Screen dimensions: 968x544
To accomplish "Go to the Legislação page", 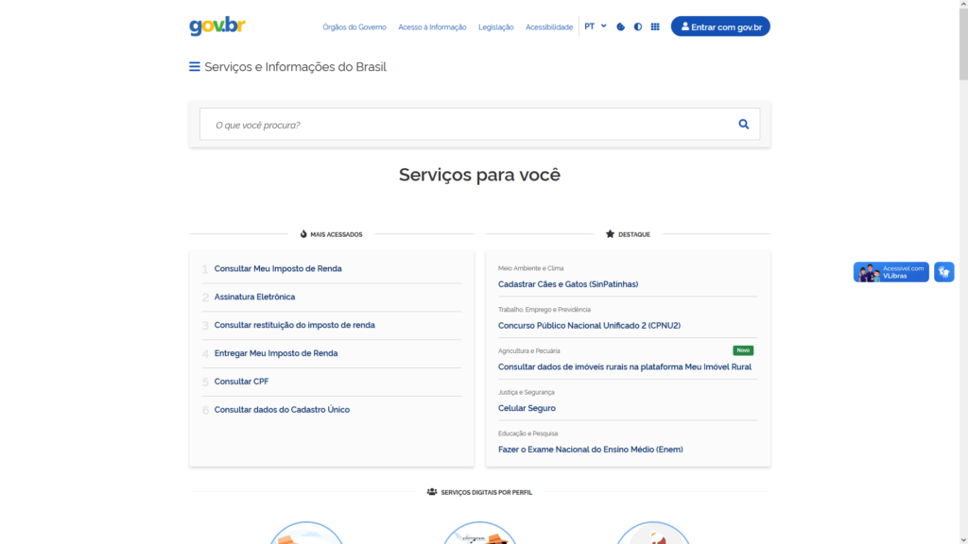I will 496,27.
